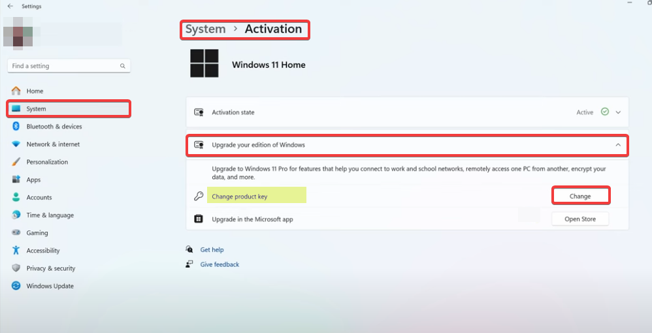Expand the Activation state chevron

pos(618,112)
